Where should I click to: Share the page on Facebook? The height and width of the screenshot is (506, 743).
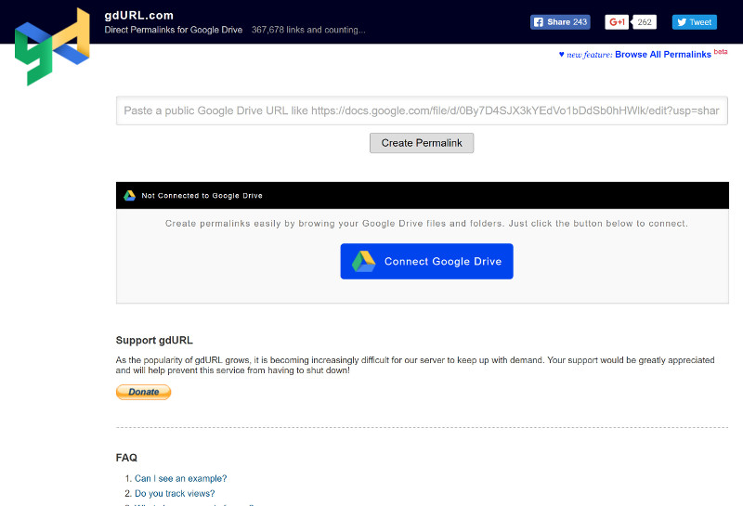tap(560, 21)
